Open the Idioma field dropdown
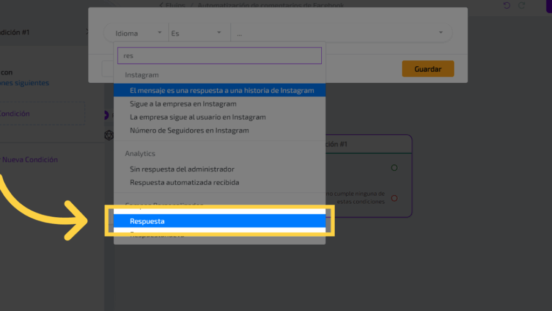Image resolution: width=552 pixels, height=311 pixels. click(137, 33)
